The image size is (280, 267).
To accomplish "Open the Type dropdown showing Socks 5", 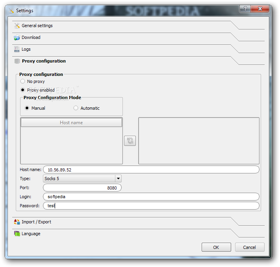I will click(x=82, y=179).
